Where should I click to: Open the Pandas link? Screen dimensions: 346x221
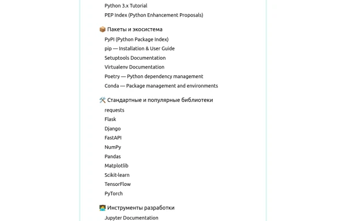(112, 157)
